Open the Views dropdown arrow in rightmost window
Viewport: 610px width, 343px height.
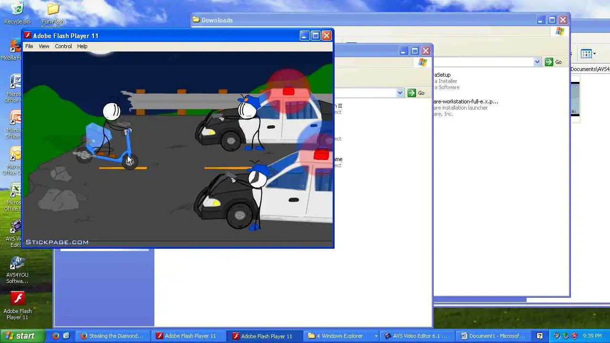point(594,54)
